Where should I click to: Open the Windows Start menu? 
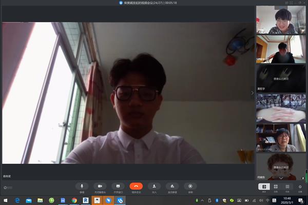pyautogui.click(x=5, y=200)
